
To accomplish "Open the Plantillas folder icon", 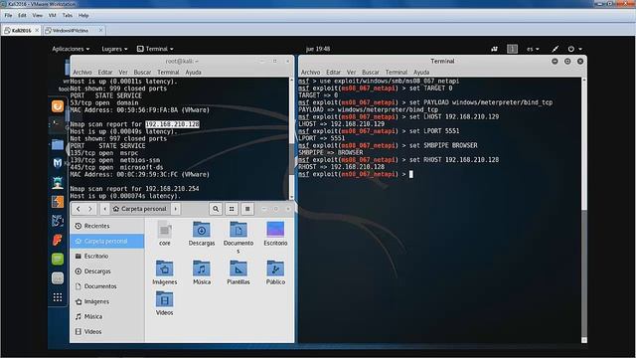I will tap(238, 268).
